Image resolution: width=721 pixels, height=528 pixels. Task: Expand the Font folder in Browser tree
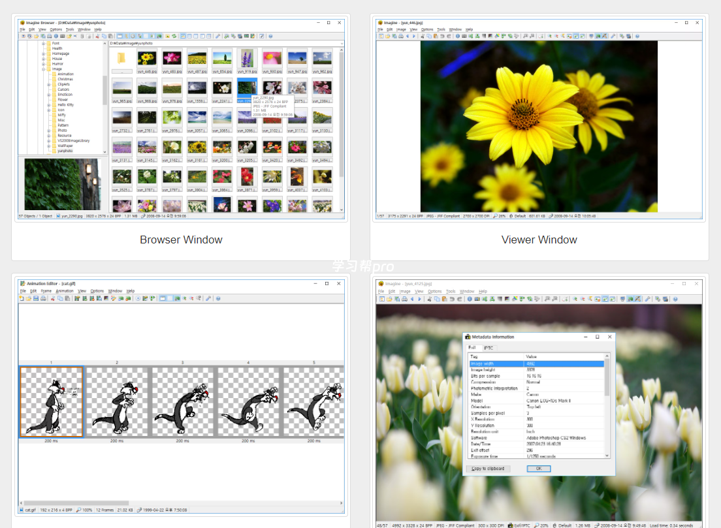(44, 43)
